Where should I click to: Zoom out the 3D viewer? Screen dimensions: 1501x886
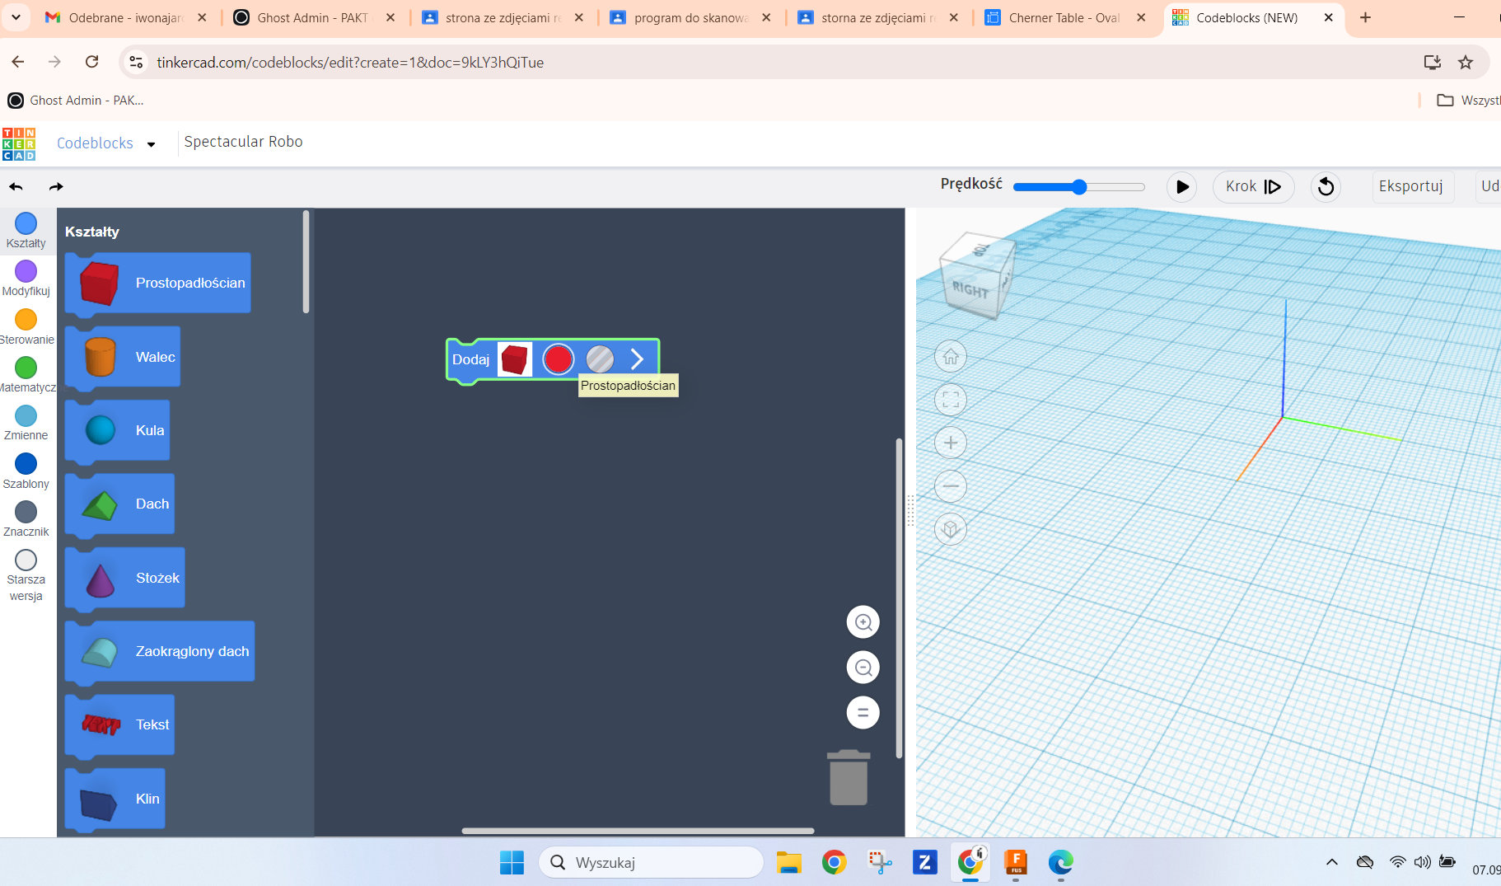click(951, 486)
